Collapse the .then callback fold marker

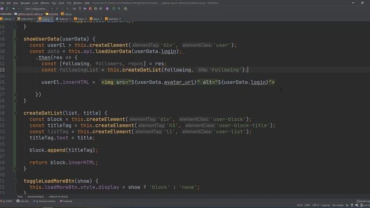[16, 57]
